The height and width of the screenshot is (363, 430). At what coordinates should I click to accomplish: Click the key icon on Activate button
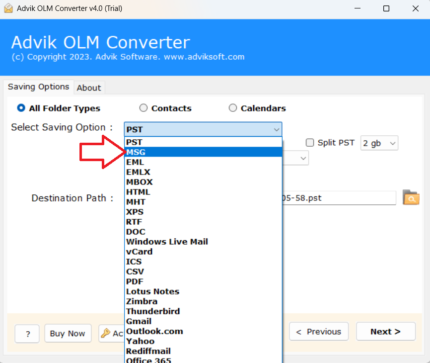pyautogui.click(x=106, y=333)
